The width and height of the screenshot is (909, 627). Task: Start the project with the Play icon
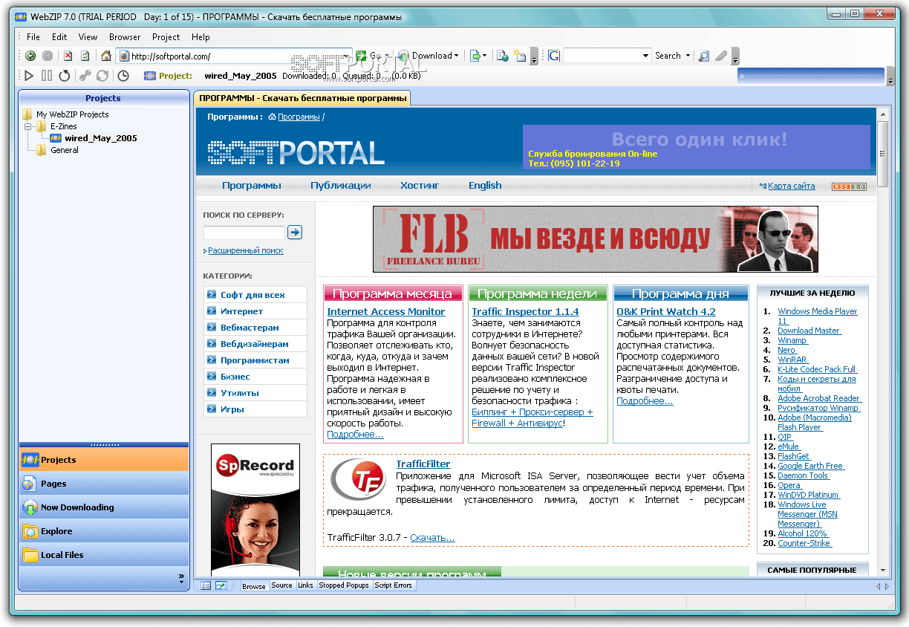29,75
